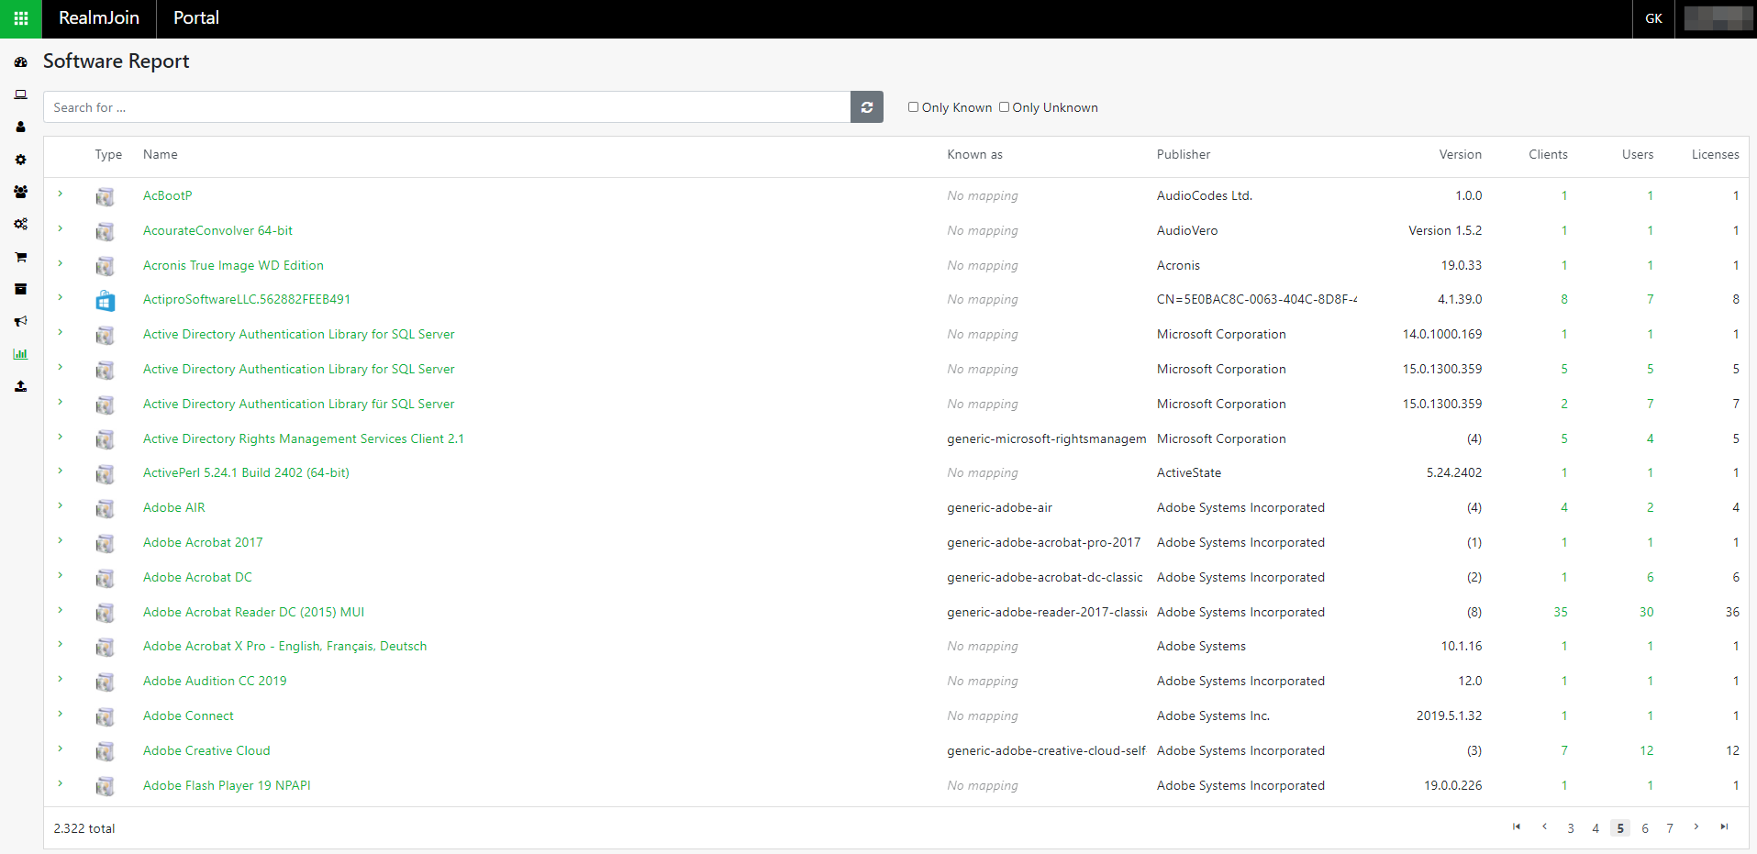Open the single gear settings icon in sidebar
This screenshot has height=854, width=1757.
(x=20, y=160)
